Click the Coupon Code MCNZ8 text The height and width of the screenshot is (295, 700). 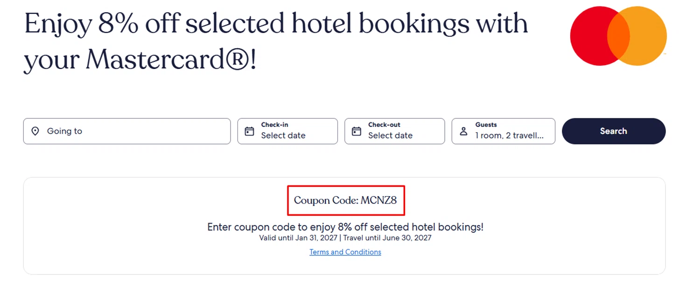pos(345,200)
